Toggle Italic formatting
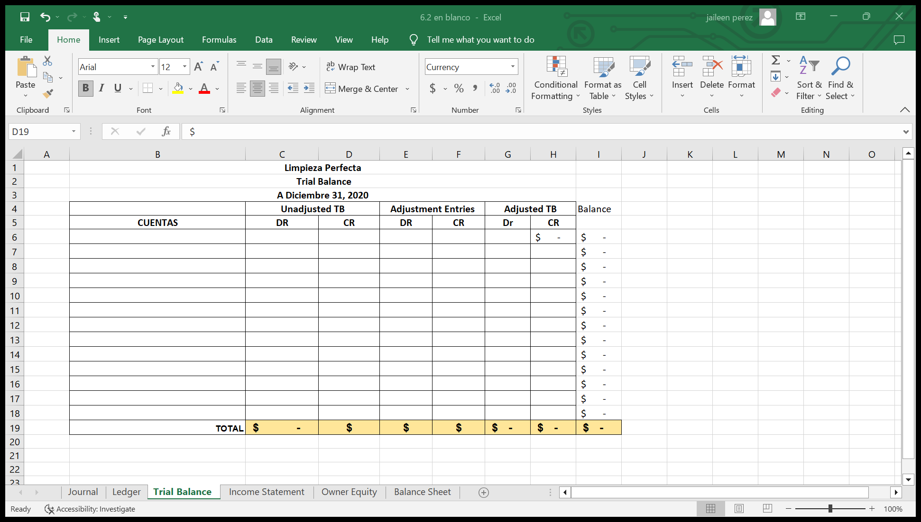Screen dimensions: 921x522 click(101, 89)
